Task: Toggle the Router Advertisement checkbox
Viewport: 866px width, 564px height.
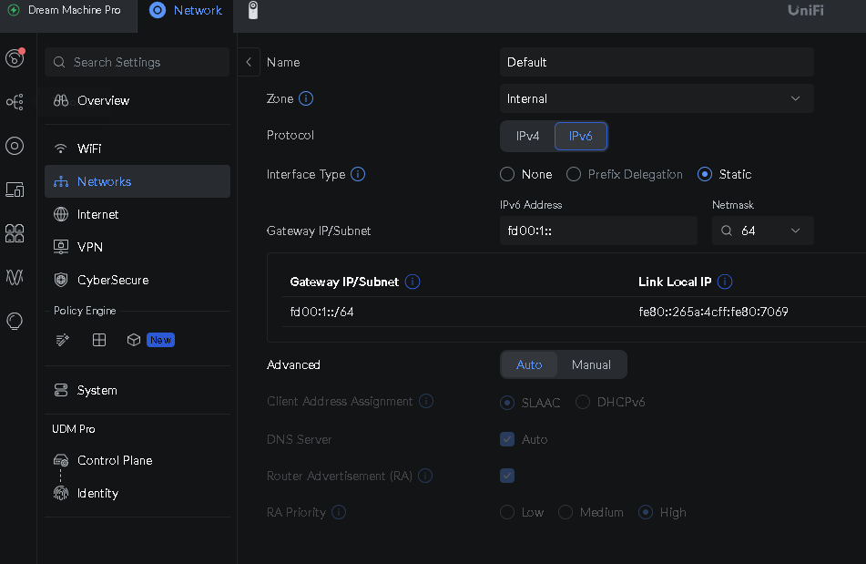Action: click(507, 476)
